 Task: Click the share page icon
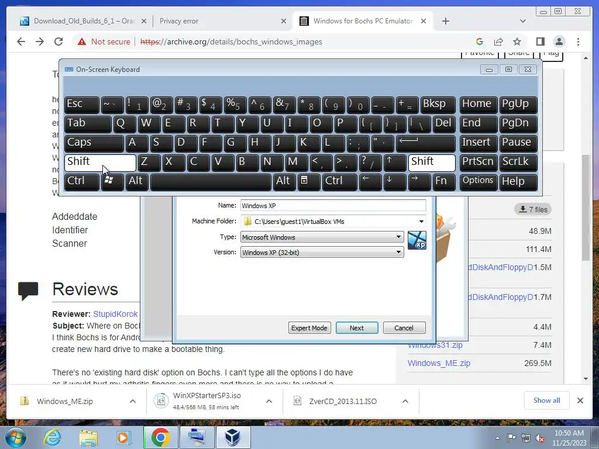[x=498, y=42]
